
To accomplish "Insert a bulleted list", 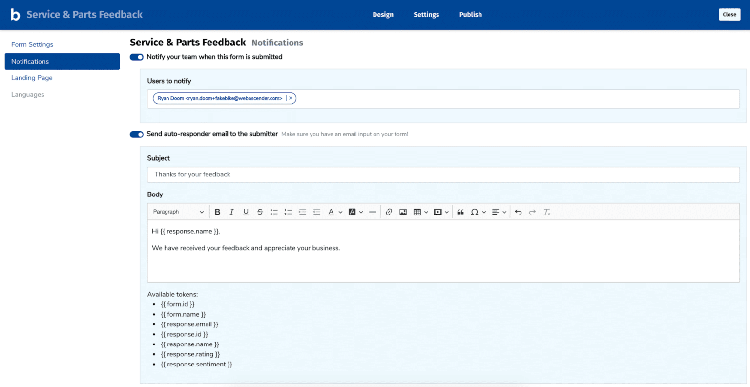I will [x=274, y=212].
